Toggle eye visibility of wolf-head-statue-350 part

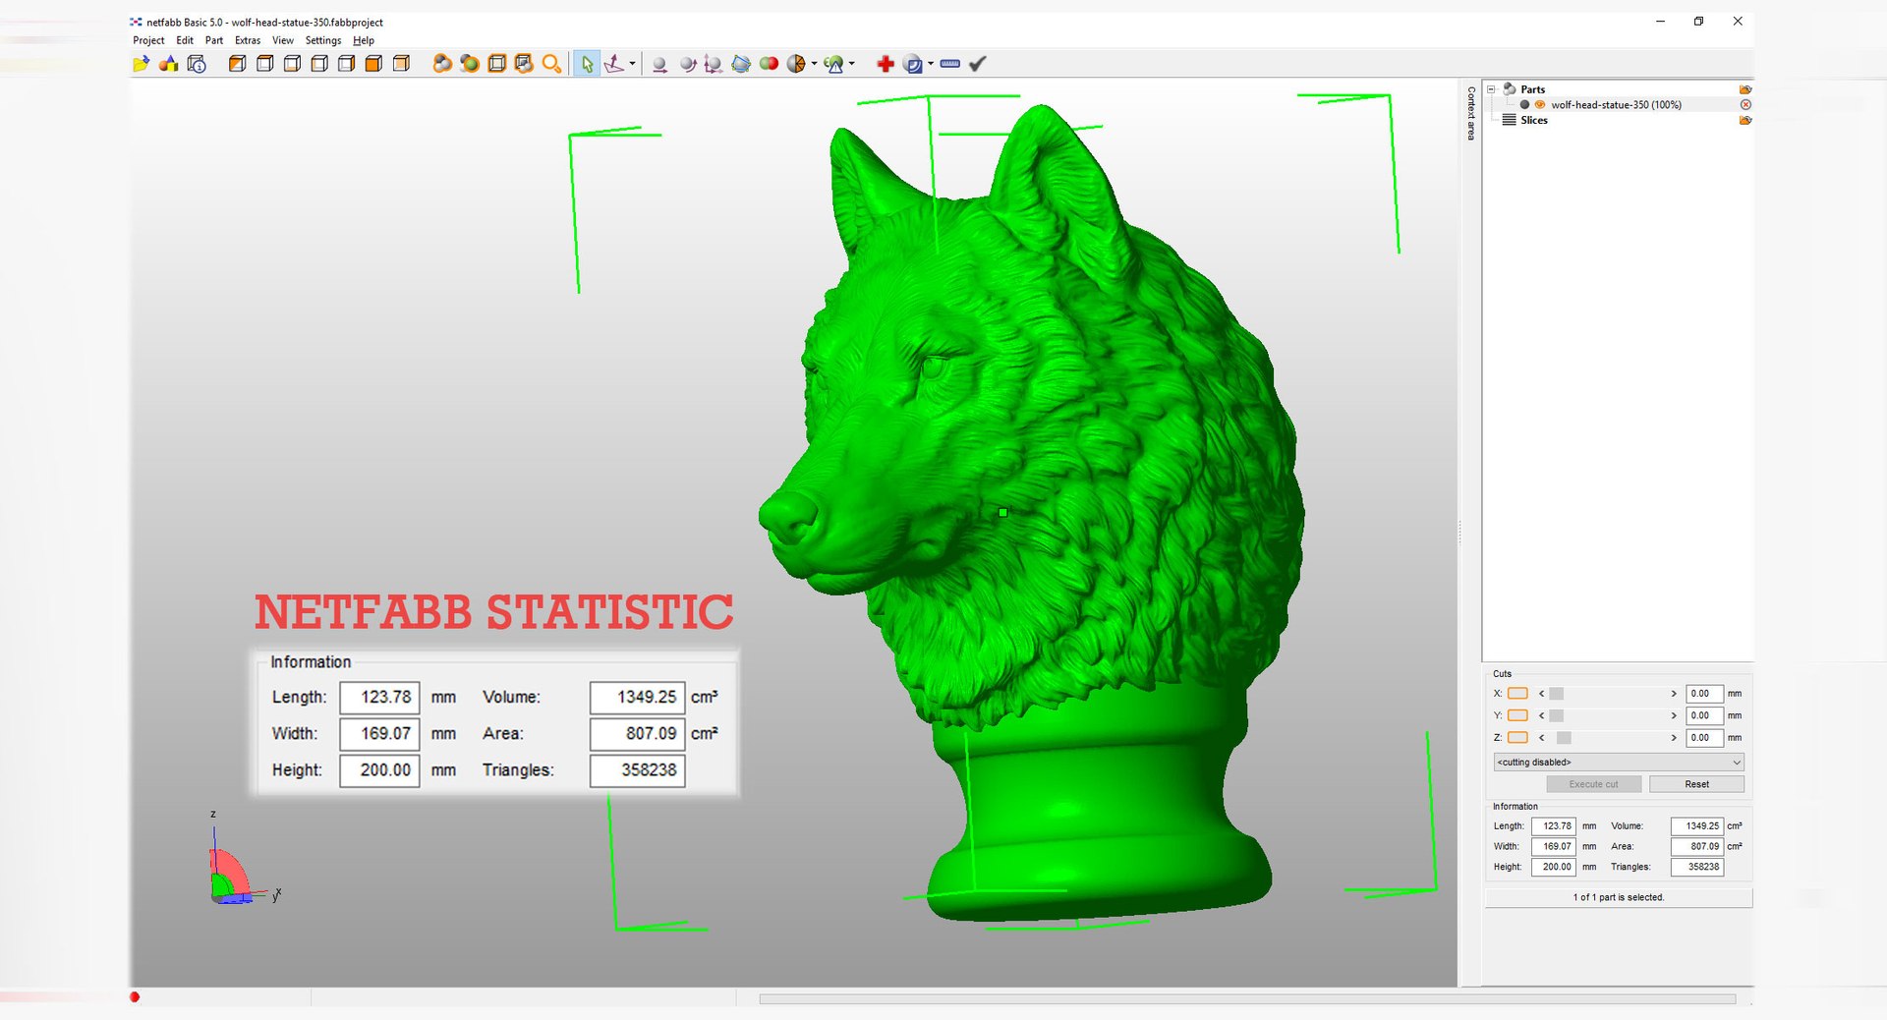click(1540, 104)
